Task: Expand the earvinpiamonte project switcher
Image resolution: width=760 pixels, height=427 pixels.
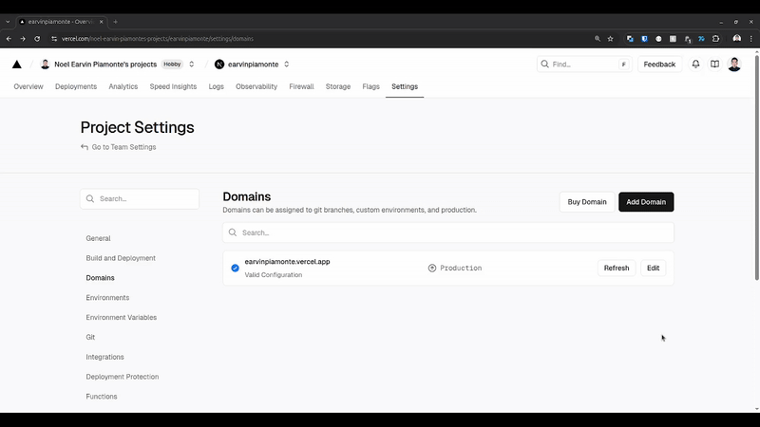Action: [287, 65]
